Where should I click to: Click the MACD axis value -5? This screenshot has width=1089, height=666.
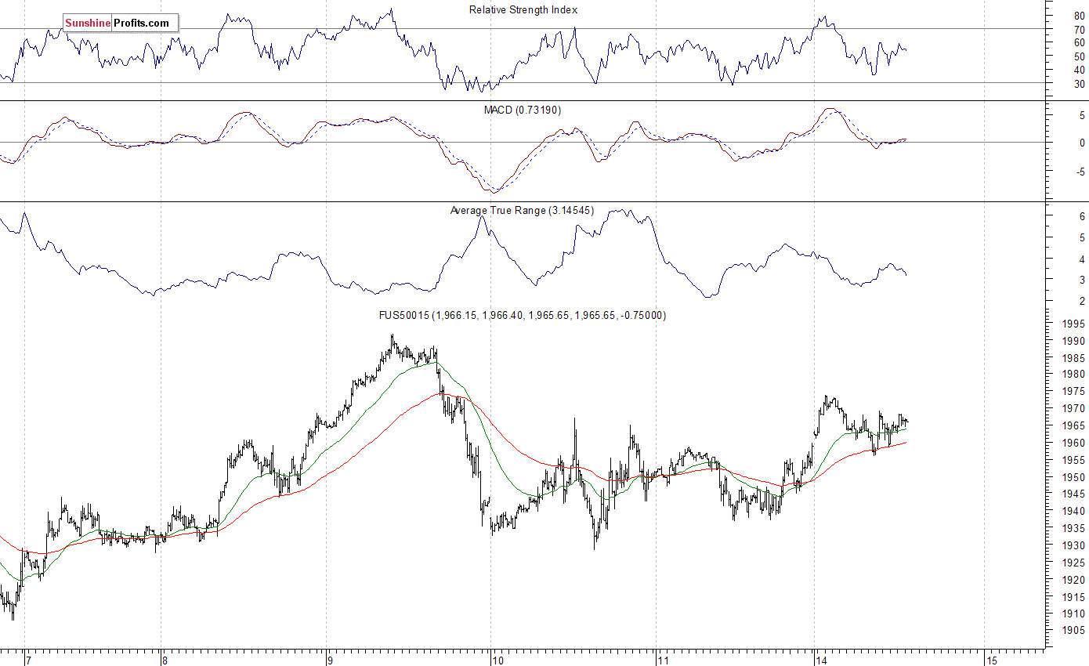click(1080, 171)
